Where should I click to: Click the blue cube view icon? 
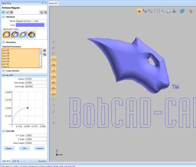(x=182, y=11)
